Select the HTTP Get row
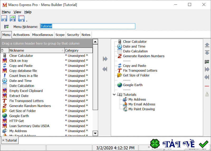Viewport: 211px width, 151px height. tap(47, 121)
